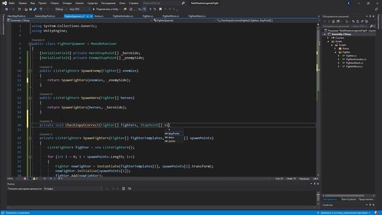Image resolution: width=382 pixels, height=215 pixels.
Task: Collapse the SpawnHero method outline
Action: (30, 98)
